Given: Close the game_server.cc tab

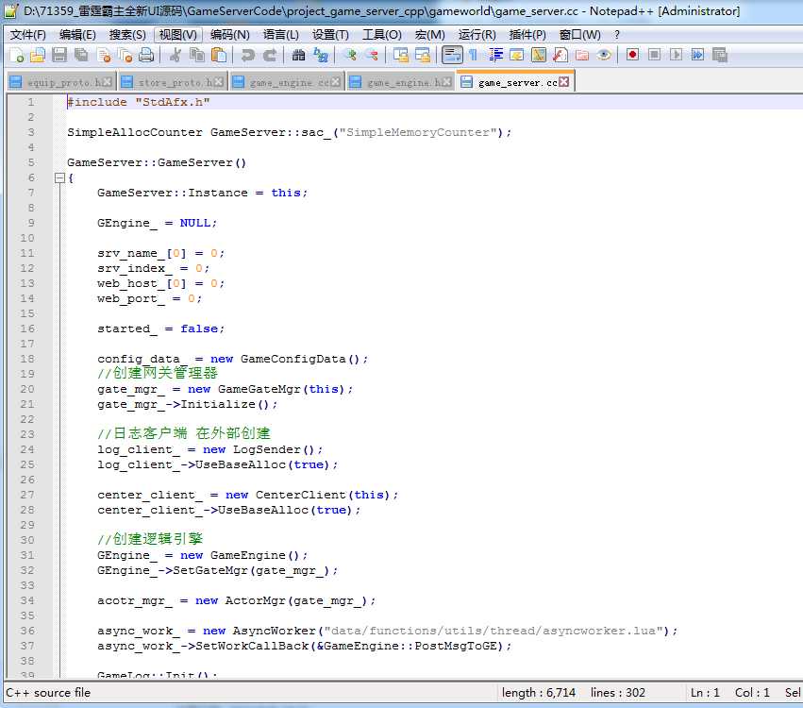Looking at the screenshot, I should click(x=563, y=82).
